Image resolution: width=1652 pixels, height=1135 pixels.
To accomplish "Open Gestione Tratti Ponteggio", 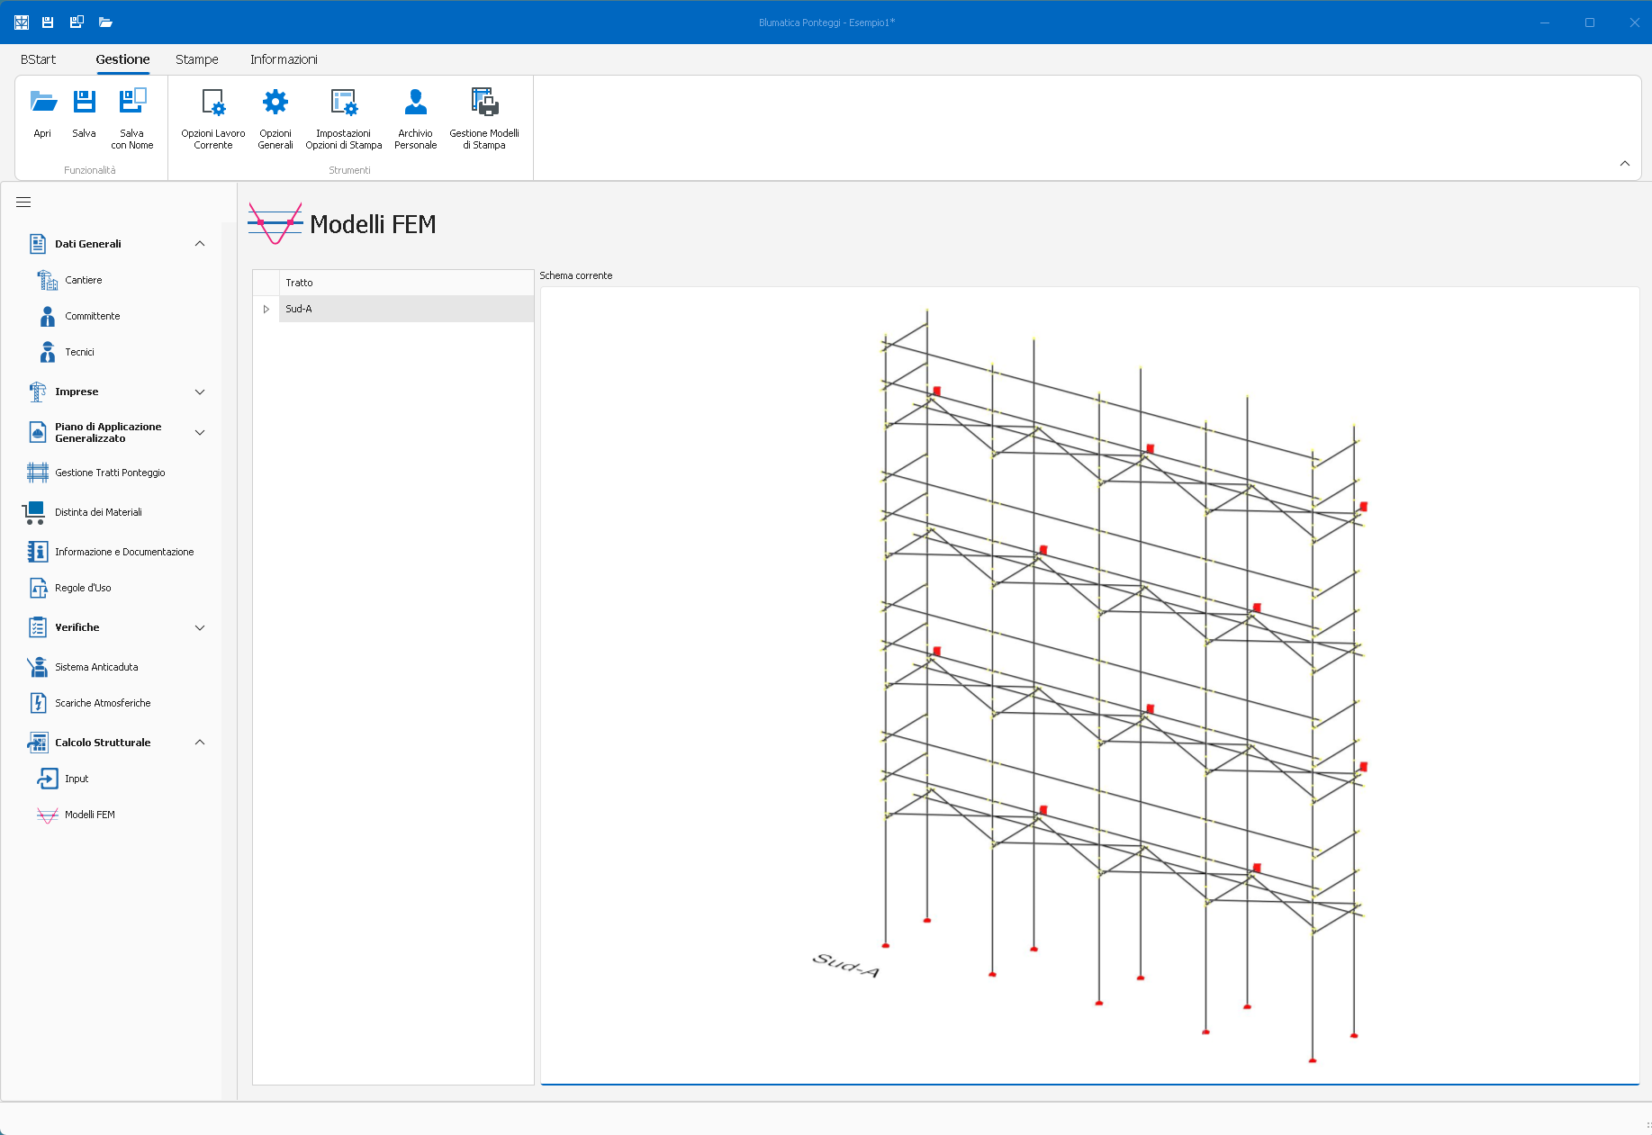I will click(110, 473).
